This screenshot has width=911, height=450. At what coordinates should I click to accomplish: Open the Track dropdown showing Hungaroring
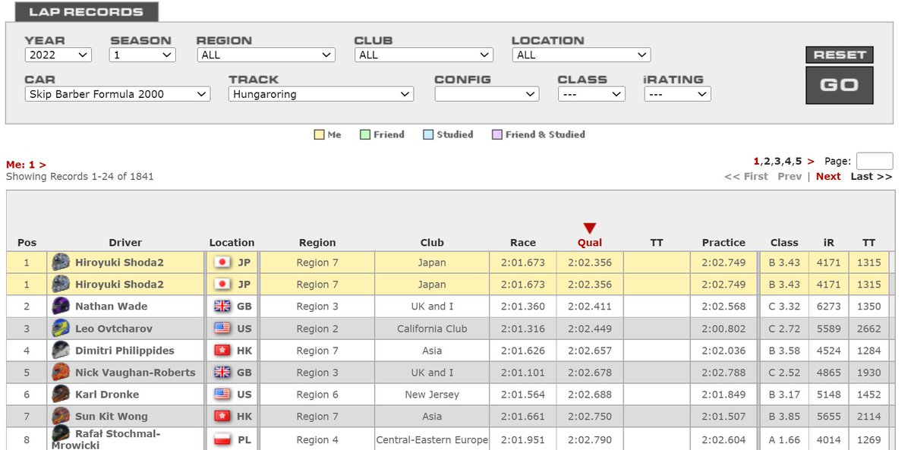[321, 94]
